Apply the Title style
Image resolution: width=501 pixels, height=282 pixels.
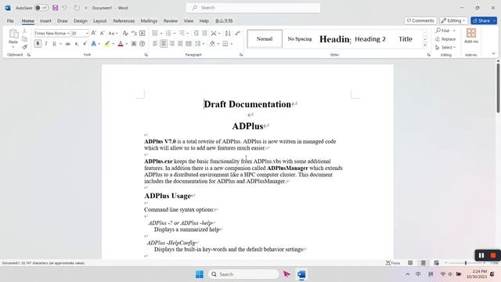click(405, 39)
